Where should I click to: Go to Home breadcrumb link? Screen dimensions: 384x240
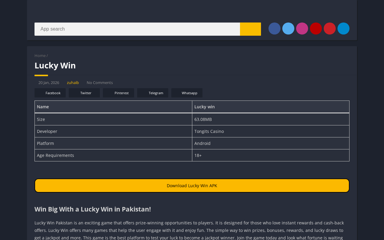click(x=40, y=55)
